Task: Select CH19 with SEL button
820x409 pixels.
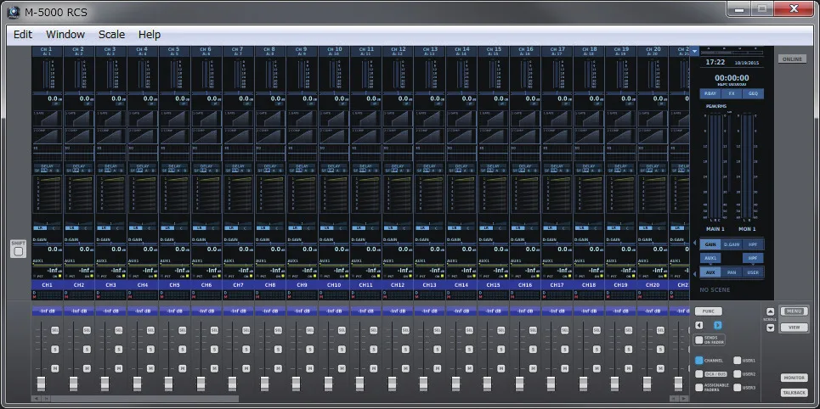Action: pyautogui.click(x=629, y=330)
